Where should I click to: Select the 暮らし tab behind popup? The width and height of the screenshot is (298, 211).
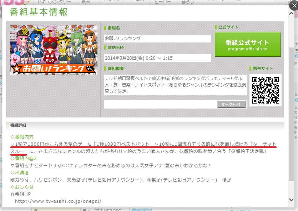coord(188,2)
